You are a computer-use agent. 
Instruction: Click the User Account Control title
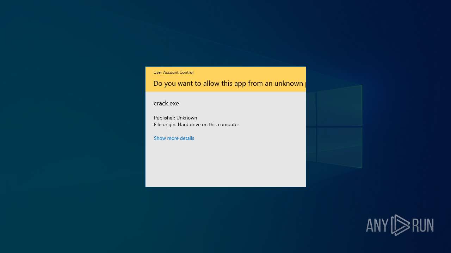pyautogui.click(x=173, y=72)
